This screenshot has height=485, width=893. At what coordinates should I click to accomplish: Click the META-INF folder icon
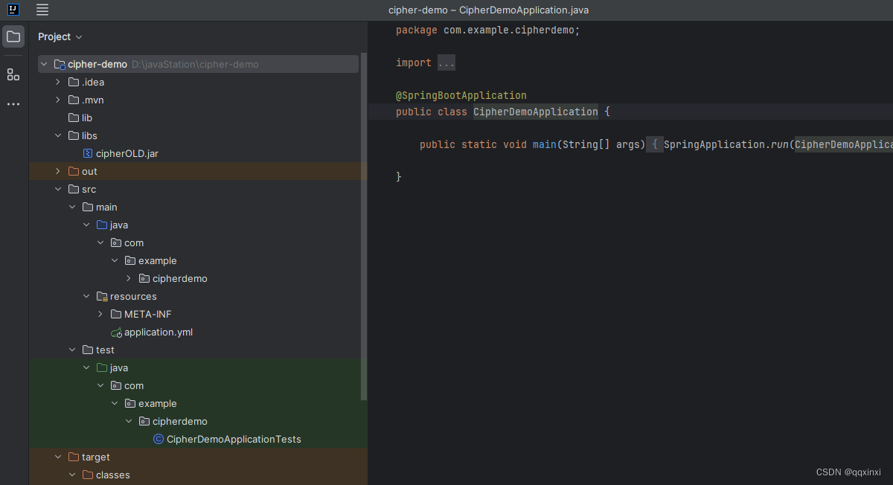[116, 314]
